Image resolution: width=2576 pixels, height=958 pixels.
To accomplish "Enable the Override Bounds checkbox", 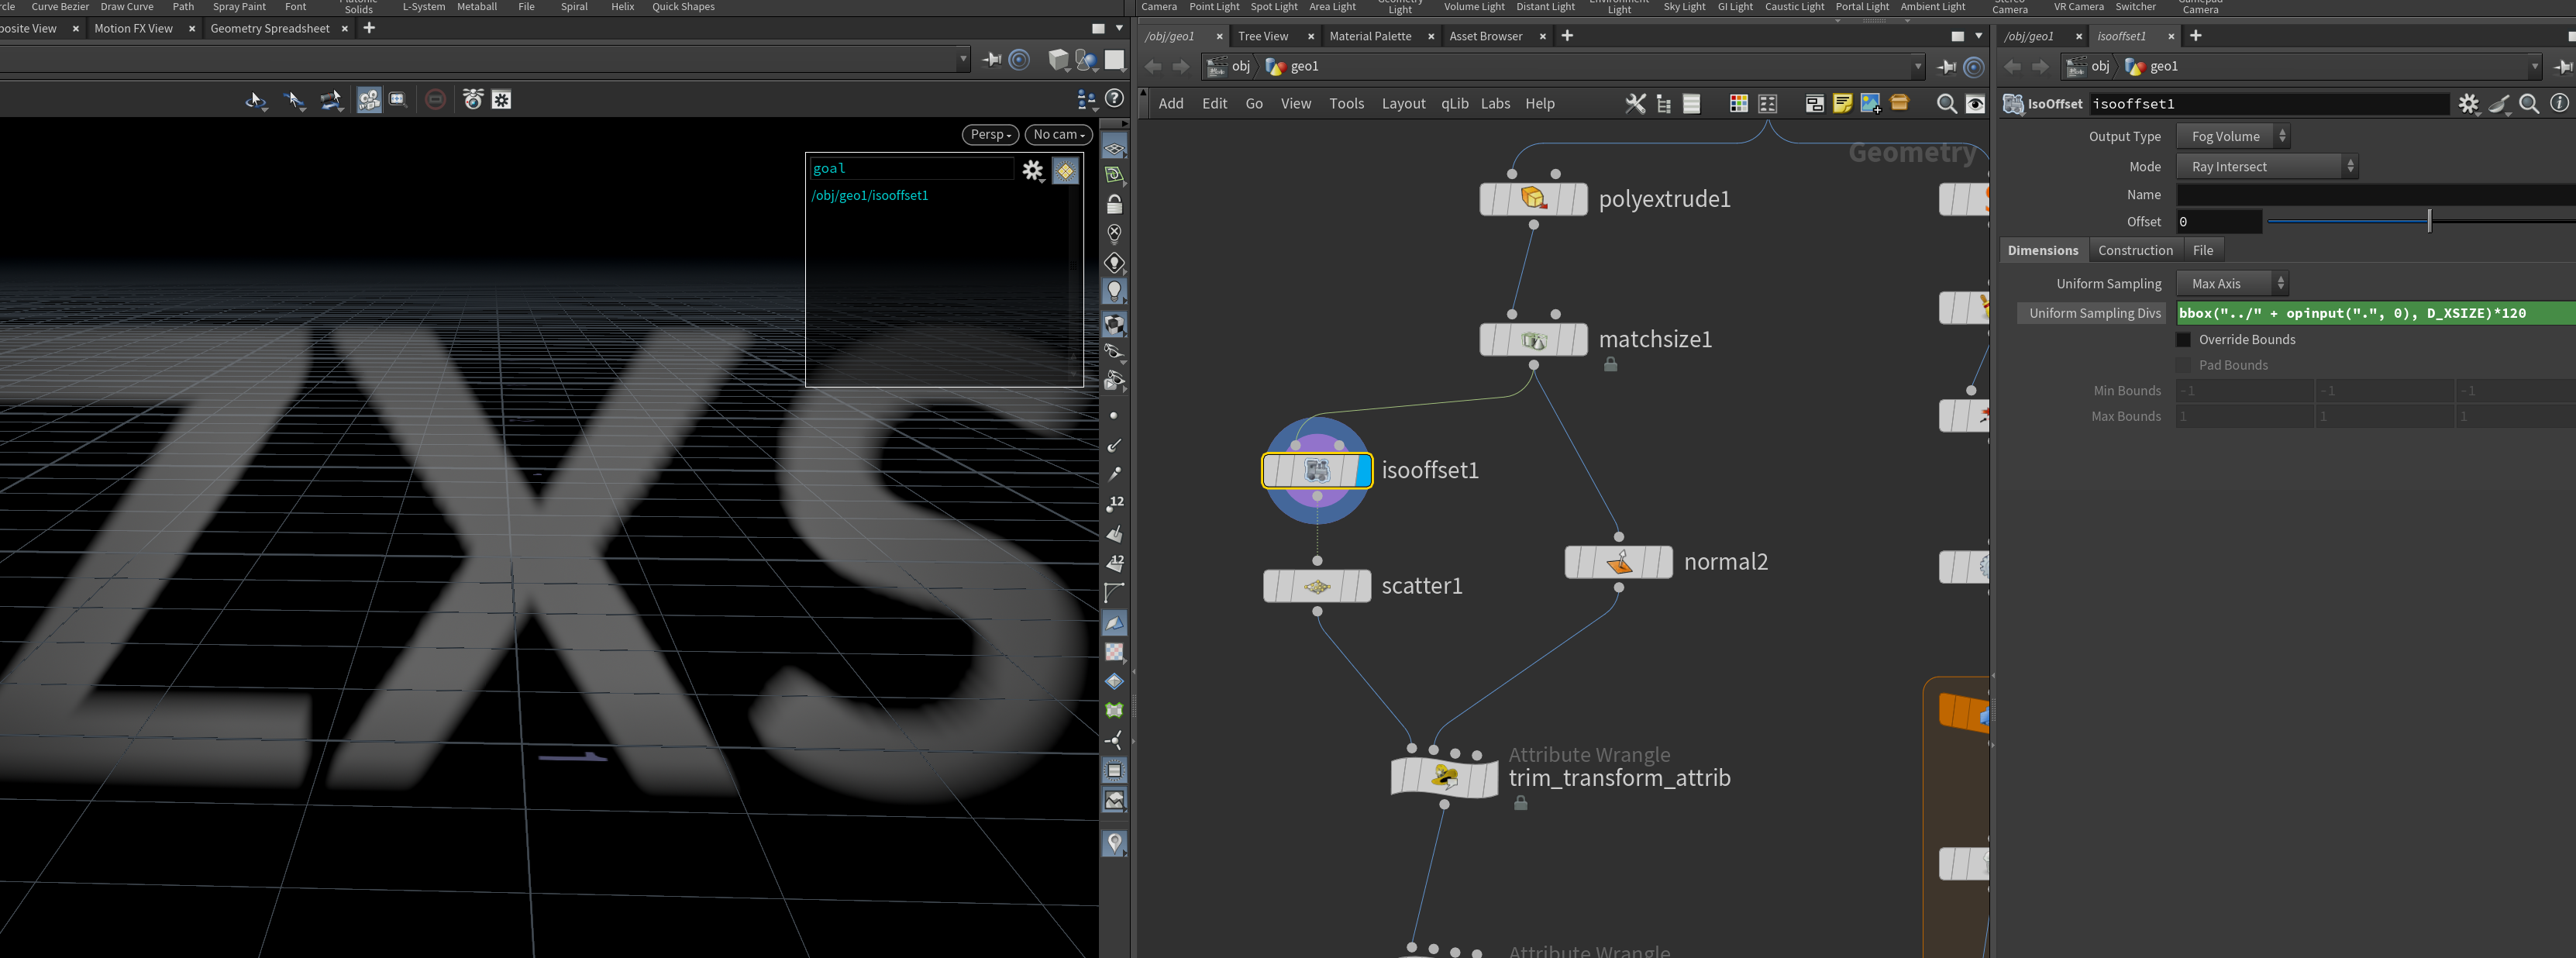I will tap(2183, 340).
